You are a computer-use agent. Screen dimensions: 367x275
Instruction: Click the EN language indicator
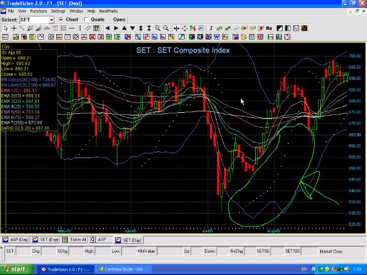pos(304,269)
